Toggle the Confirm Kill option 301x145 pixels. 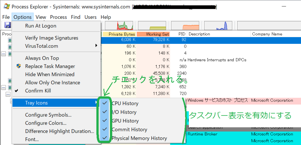38,91
